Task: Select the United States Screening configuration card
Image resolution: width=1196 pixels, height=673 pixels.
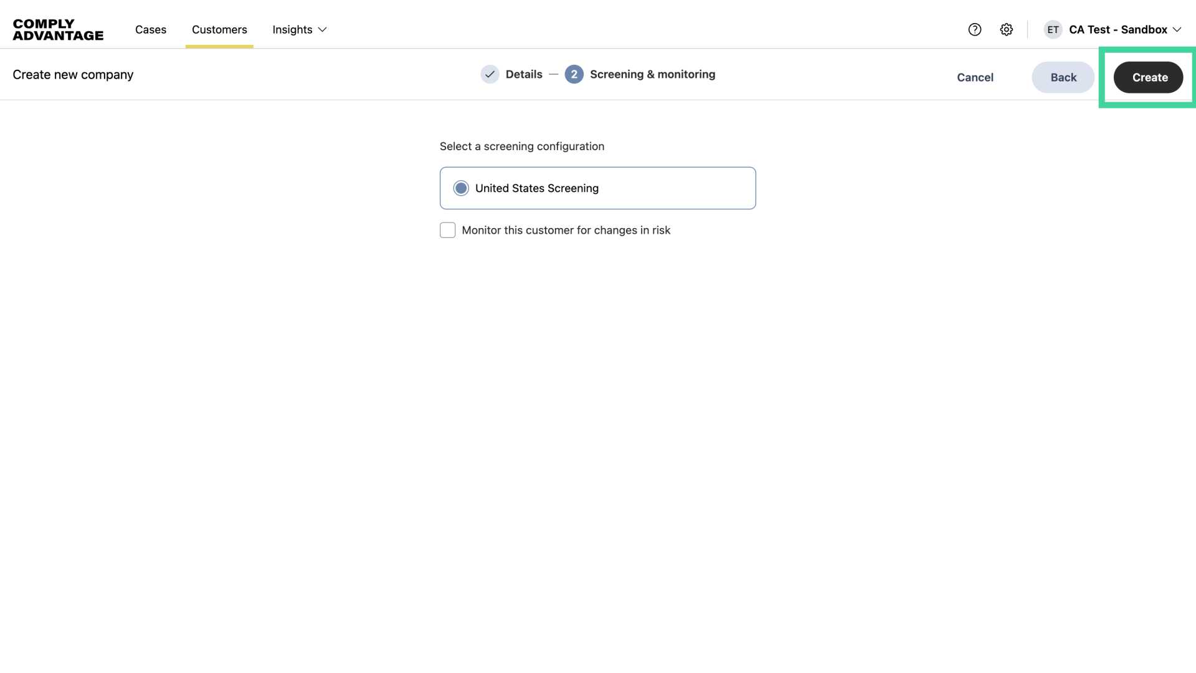Action: click(597, 188)
